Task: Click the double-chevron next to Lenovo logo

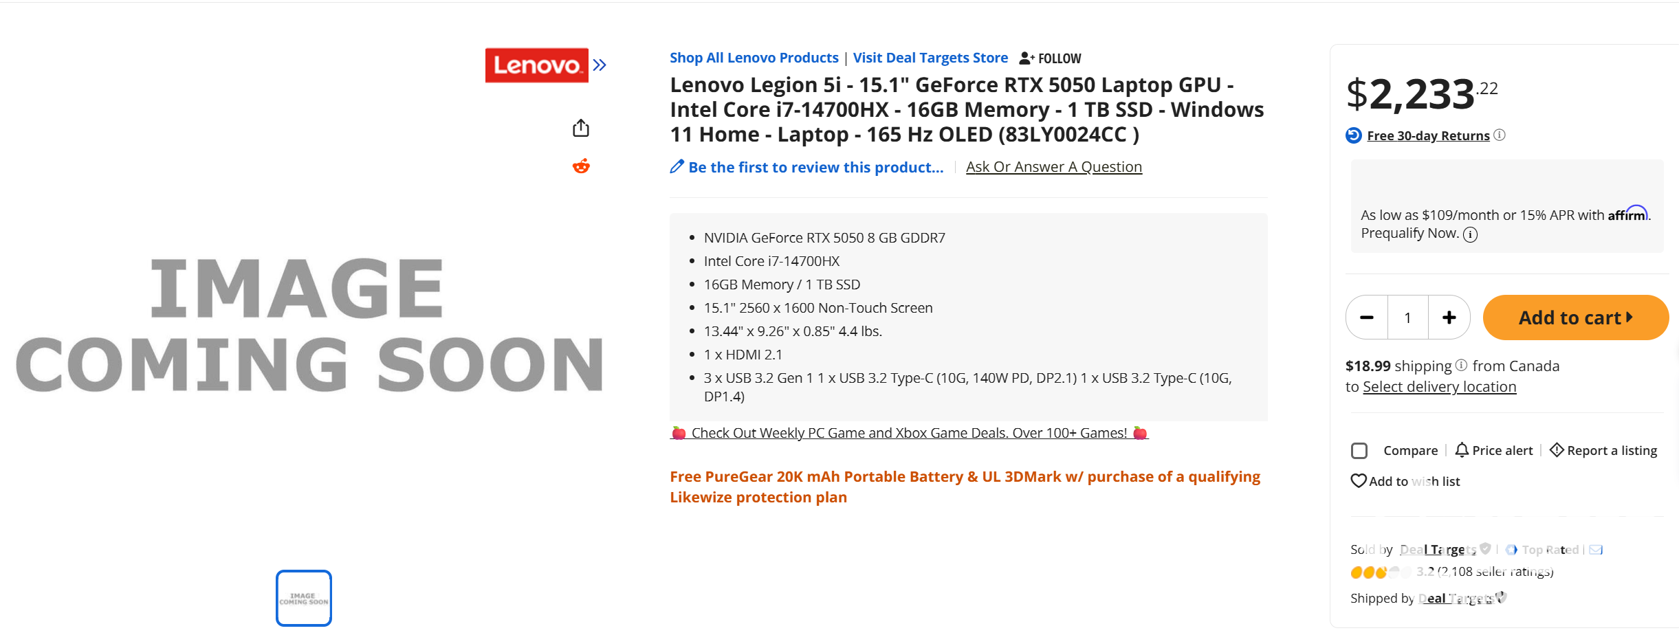Action: click(x=600, y=65)
